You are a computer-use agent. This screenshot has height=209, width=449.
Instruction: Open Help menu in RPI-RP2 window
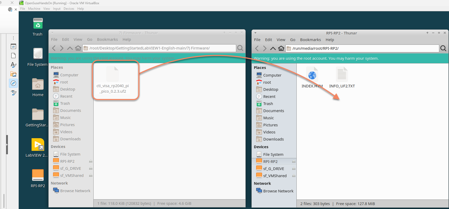pos(330,40)
